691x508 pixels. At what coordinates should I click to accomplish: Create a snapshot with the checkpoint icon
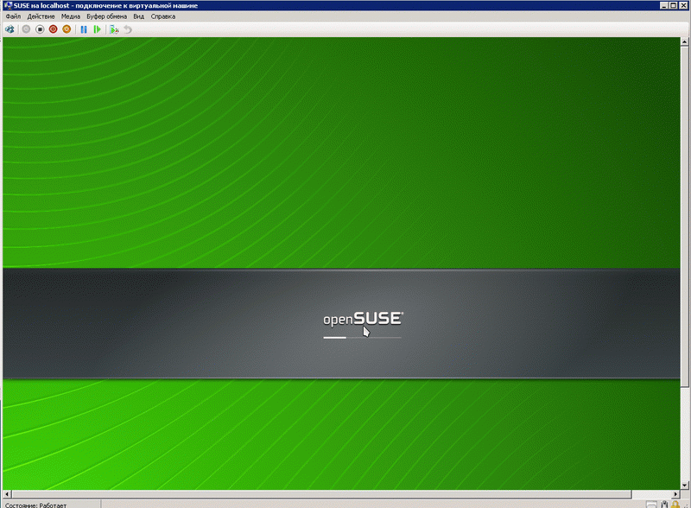(114, 29)
